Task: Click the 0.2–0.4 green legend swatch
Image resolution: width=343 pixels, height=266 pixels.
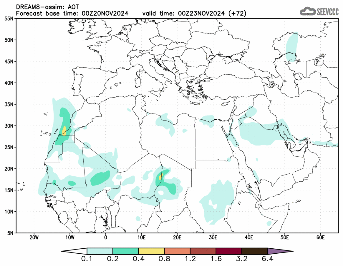Action: click(x=125, y=251)
